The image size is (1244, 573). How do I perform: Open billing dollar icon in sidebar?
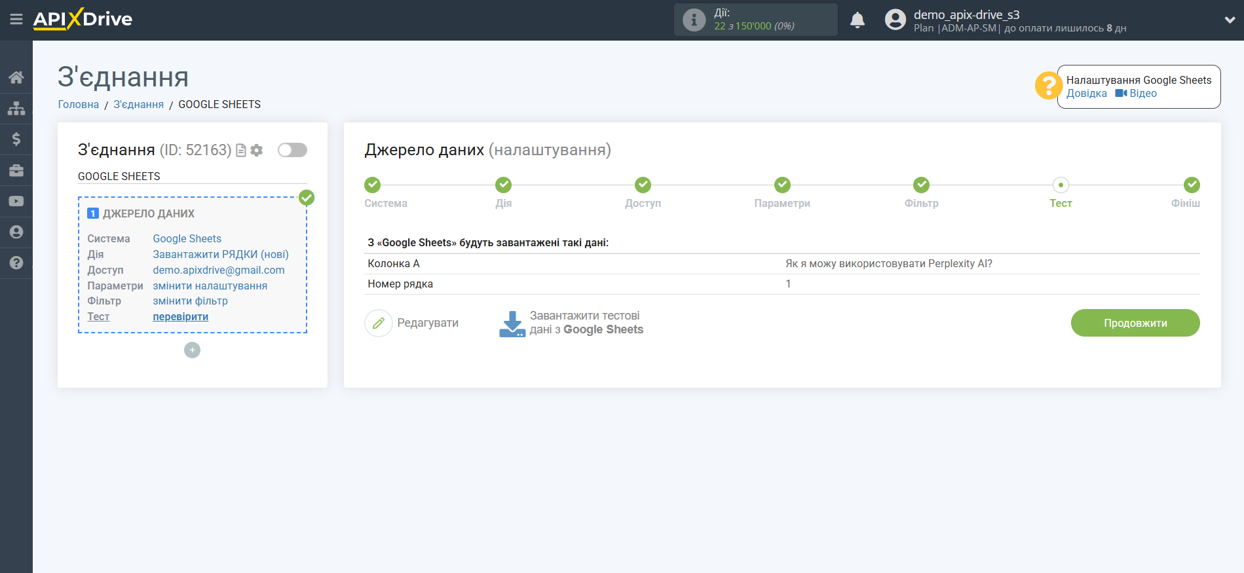click(x=16, y=139)
